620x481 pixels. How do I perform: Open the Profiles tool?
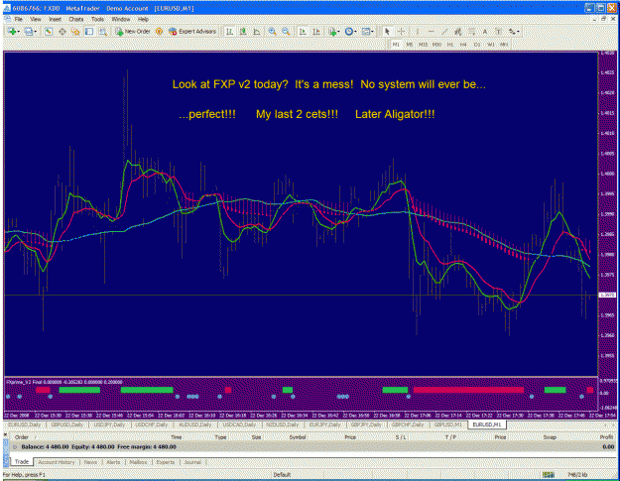(28, 32)
